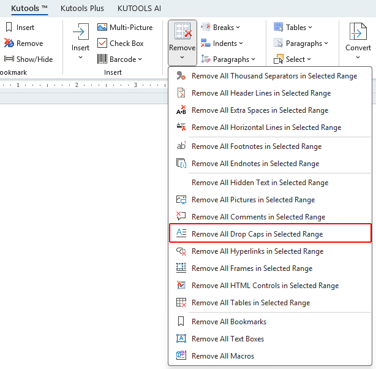Choose Remove All Extra Spaces in Selected Range
The height and width of the screenshot is (369, 376).
click(x=270, y=110)
